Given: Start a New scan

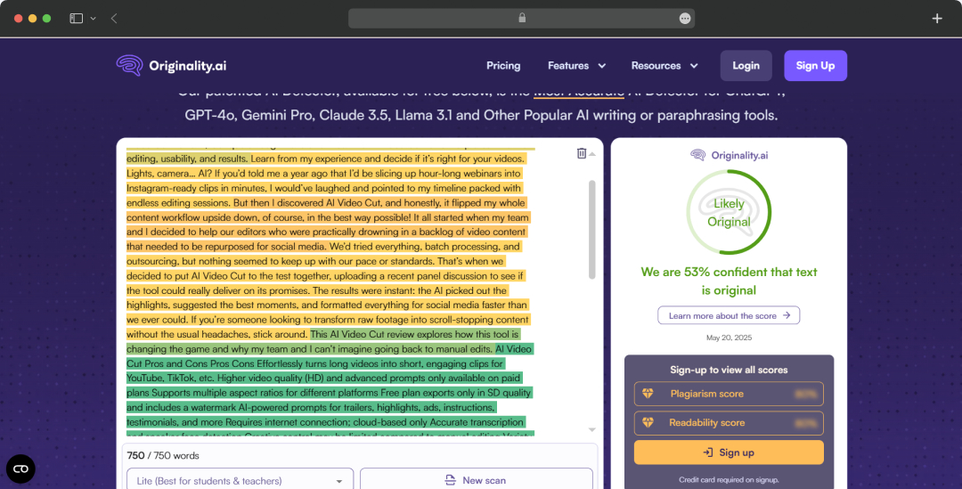Looking at the screenshot, I should [x=476, y=480].
